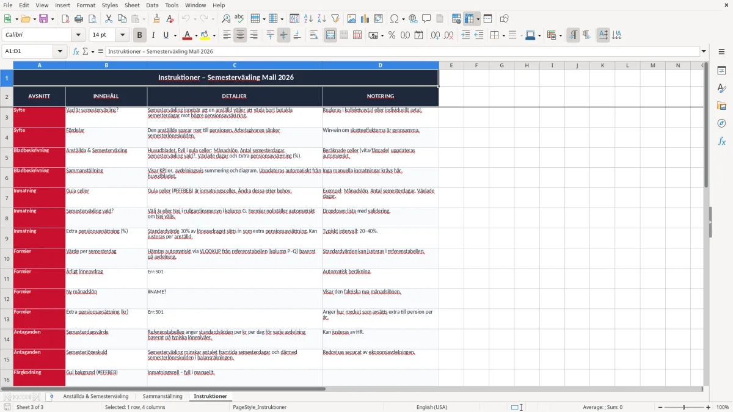733x412 pixels.
Task: Select cell with Err:501 in row 11
Action: click(x=235, y=278)
